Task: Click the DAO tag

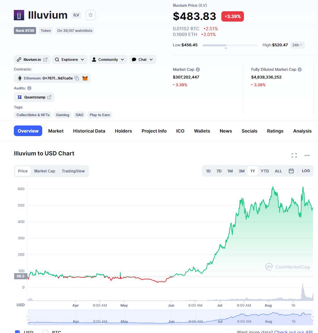Action: click(79, 115)
